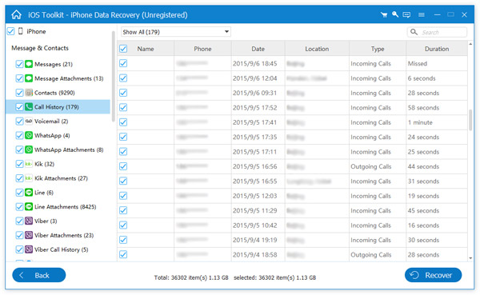This screenshot has height=295, width=480.
Task: Sort by the Duration column header
Action: click(x=437, y=49)
